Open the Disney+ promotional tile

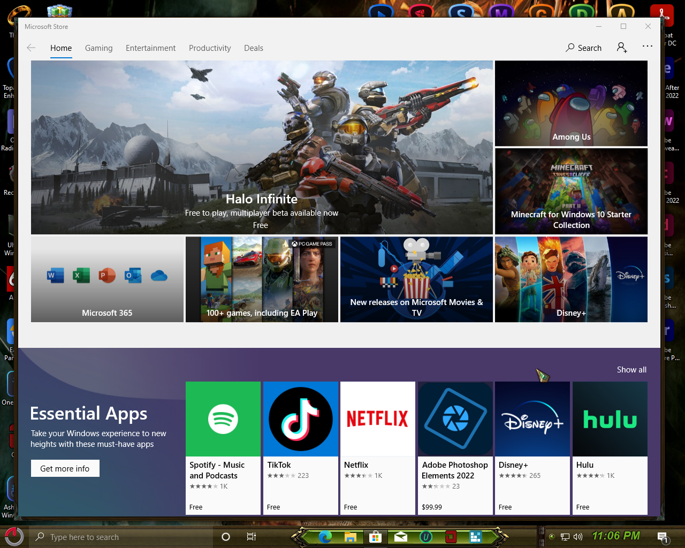[571, 279]
